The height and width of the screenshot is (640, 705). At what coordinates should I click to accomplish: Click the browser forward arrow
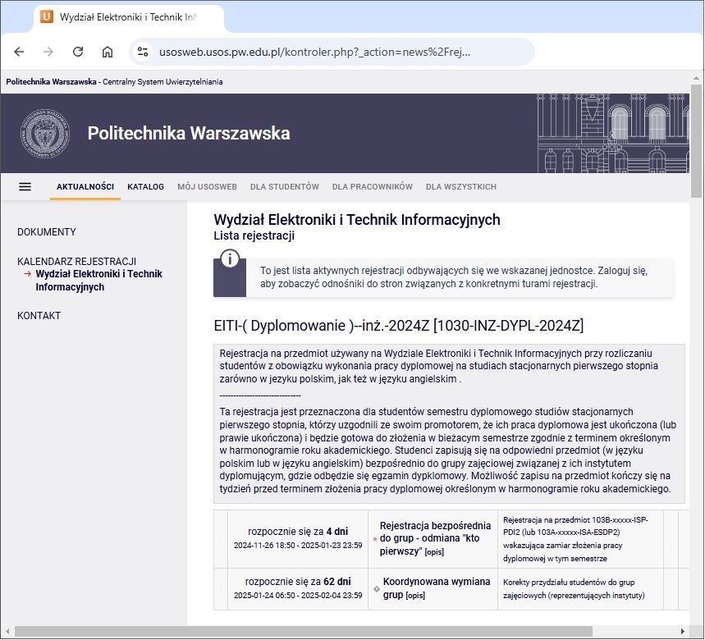pyautogui.click(x=48, y=53)
